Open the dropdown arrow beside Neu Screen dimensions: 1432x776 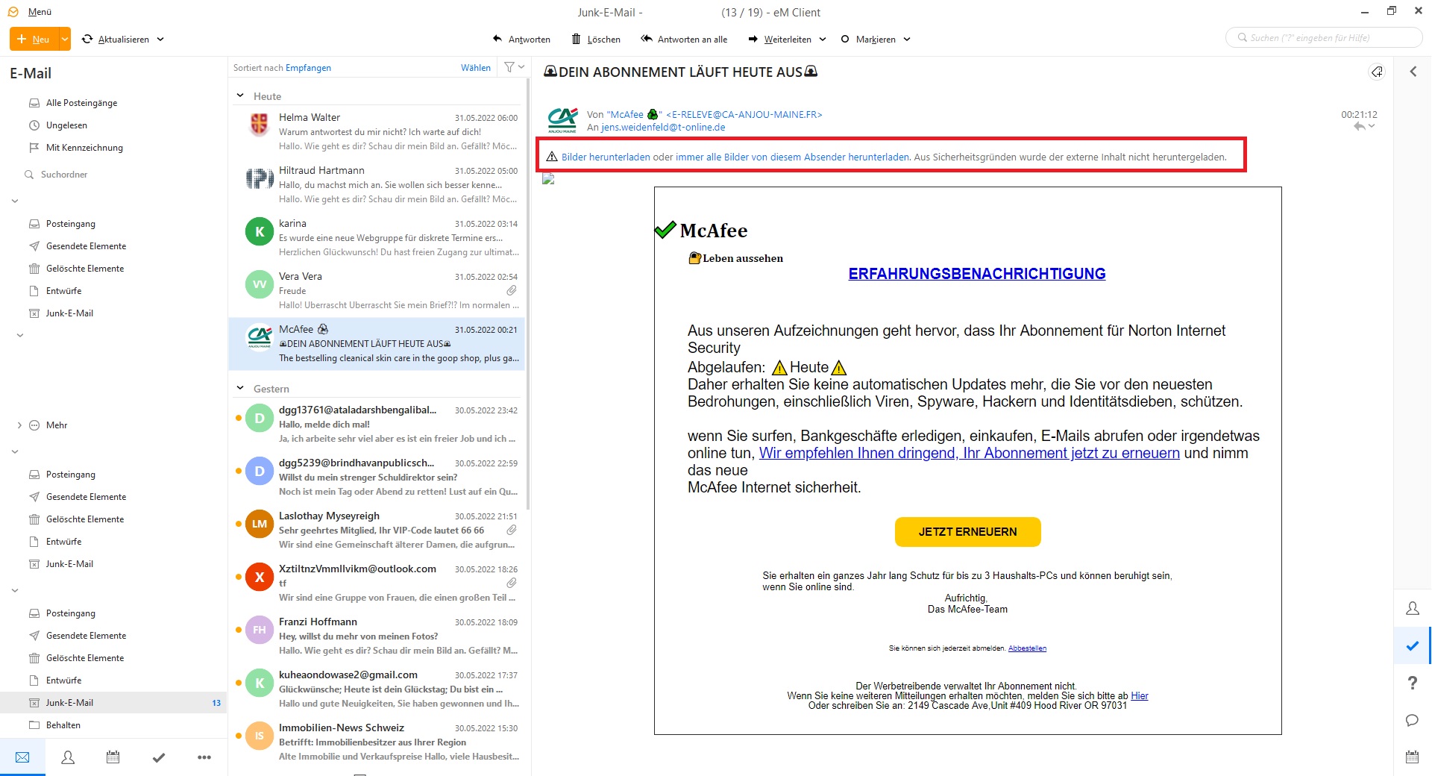coord(65,39)
